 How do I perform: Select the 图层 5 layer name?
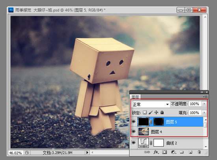pyautogui.click(x=171, y=122)
